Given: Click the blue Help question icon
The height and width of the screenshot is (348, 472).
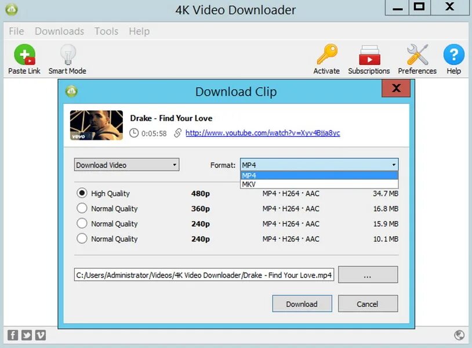Looking at the screenshot, I should 453,55.
